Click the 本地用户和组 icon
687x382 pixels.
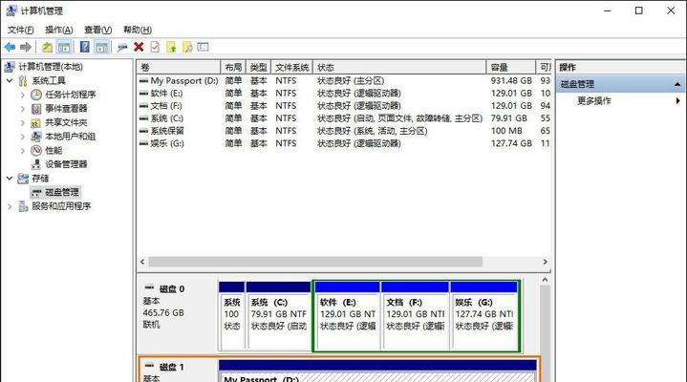pos(36,137)
